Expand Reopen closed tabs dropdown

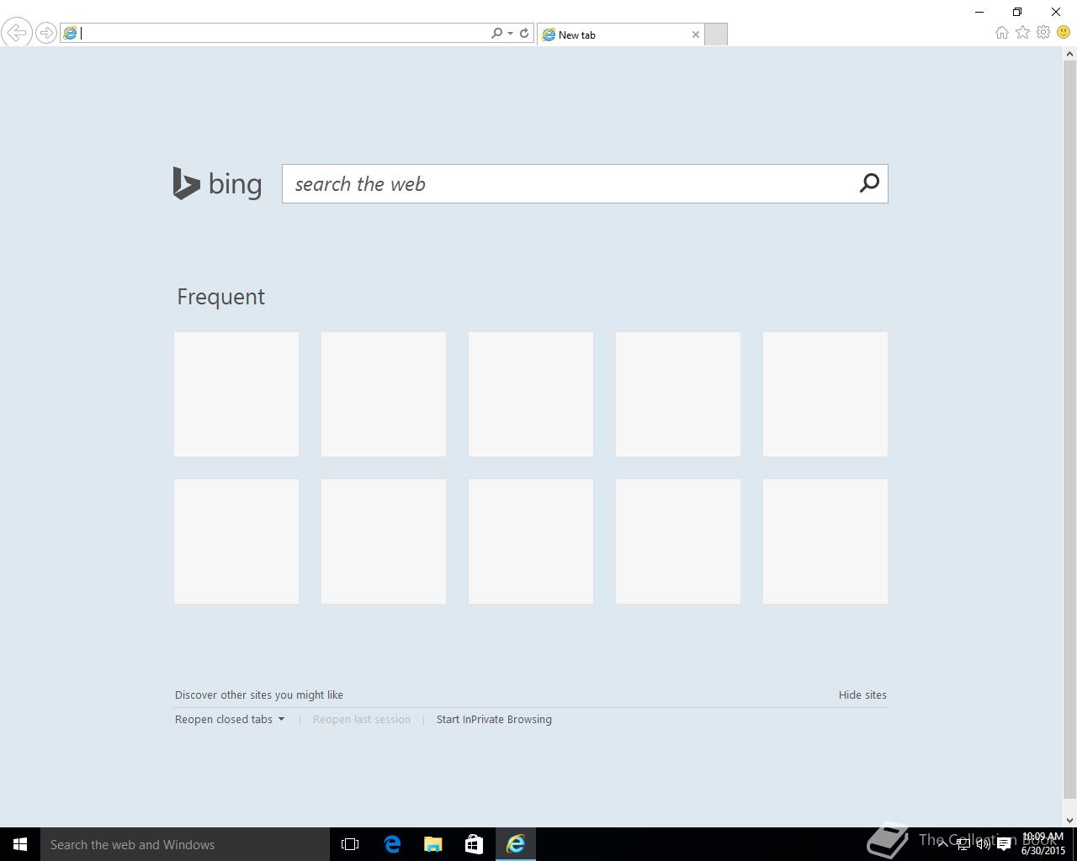click(230, 719)
